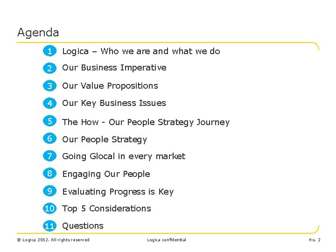This screenshot has height=252, width=336.
Task: Click the 'Agenda' slide title
Action: click(x=38, y=33)
